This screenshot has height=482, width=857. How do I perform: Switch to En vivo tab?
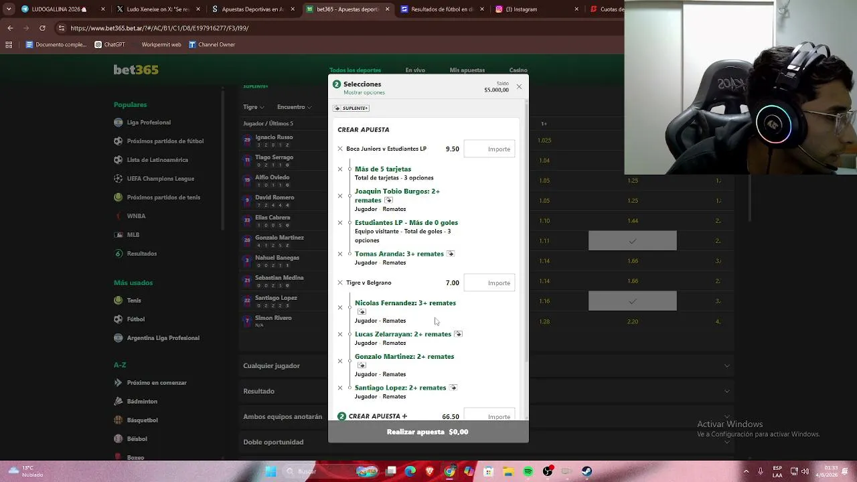(x=415, y=70)
